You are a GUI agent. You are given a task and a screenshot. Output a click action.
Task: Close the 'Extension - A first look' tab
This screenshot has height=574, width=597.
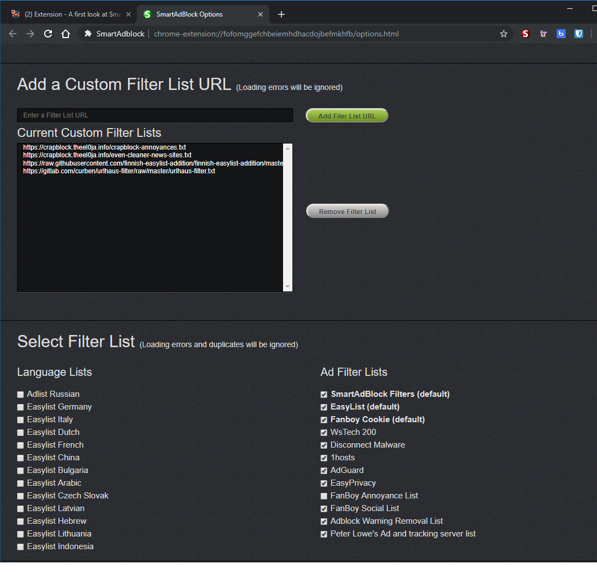[129, 14]
